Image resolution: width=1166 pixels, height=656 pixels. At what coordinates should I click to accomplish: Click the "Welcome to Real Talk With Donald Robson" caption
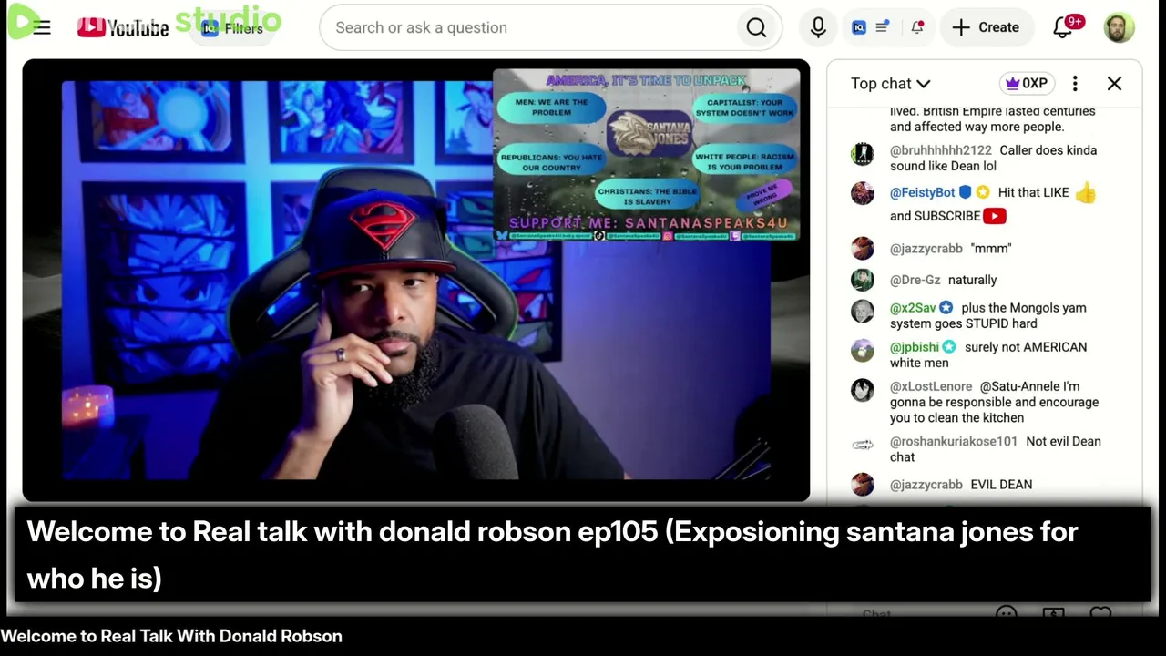click(x=171, y=636)
